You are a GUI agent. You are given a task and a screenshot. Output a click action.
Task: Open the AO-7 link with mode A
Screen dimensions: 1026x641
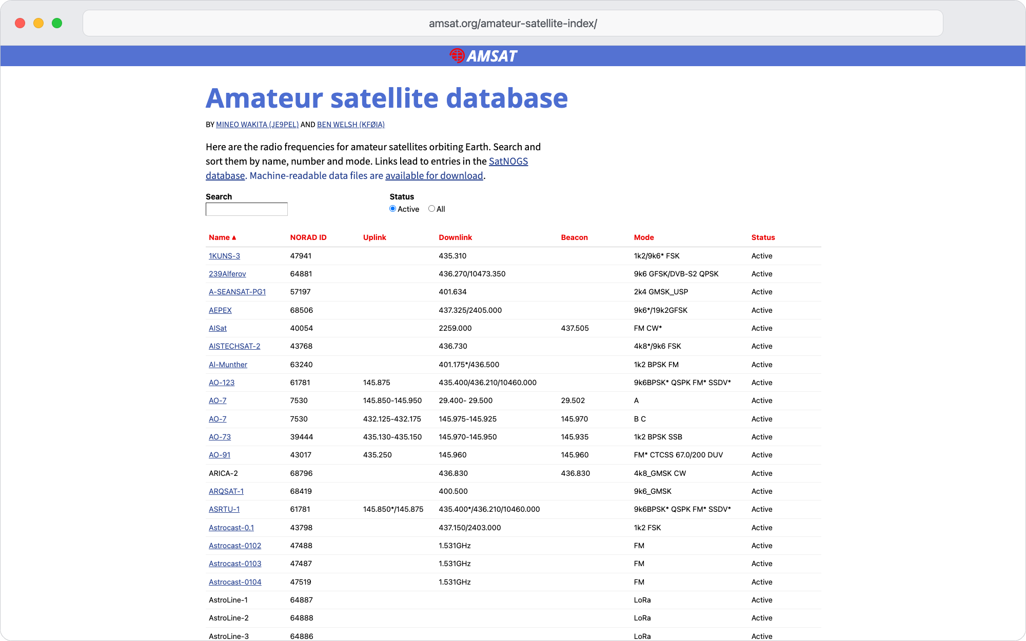click(x=218, y=400)
